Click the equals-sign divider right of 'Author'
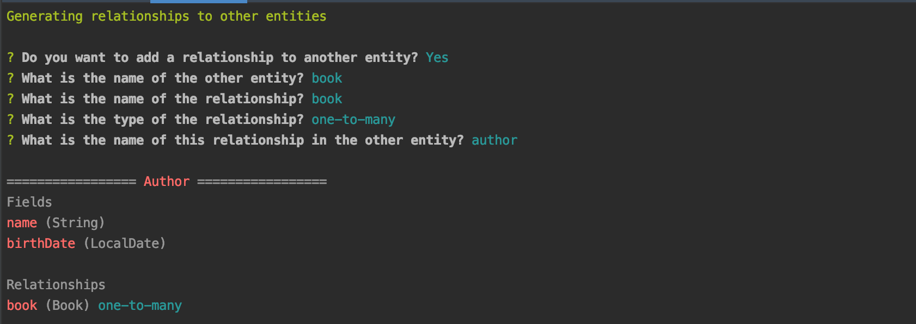 pos(262,182)
